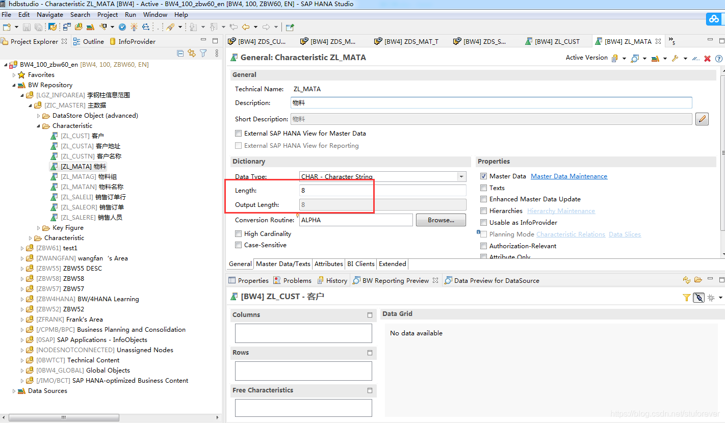Viewport: 725px width, 423px height.
Task: Enable the High Cardinality checkbox
Action: click(238, 234)
